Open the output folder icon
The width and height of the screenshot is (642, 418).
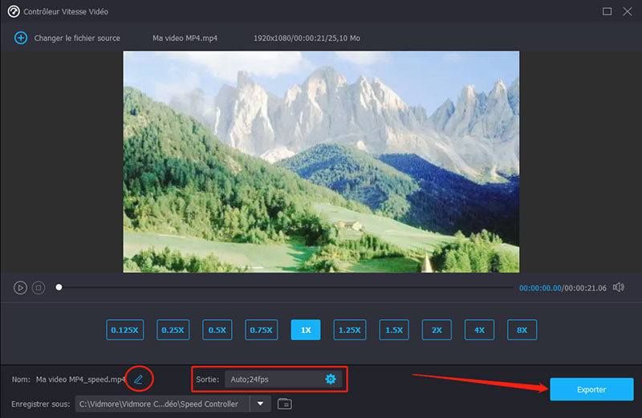click(284, 404)
